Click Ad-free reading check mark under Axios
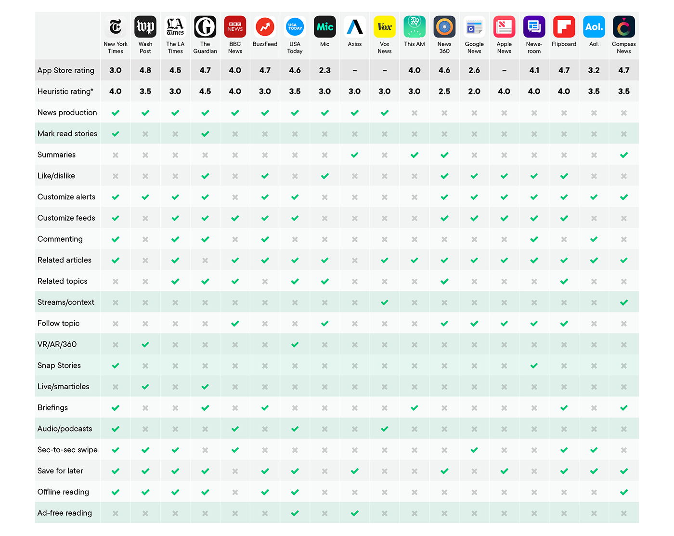This screenshot has height=536, width=674. (355, 513)
